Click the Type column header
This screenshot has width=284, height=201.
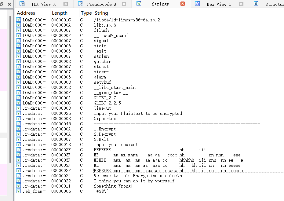point(86,13)
